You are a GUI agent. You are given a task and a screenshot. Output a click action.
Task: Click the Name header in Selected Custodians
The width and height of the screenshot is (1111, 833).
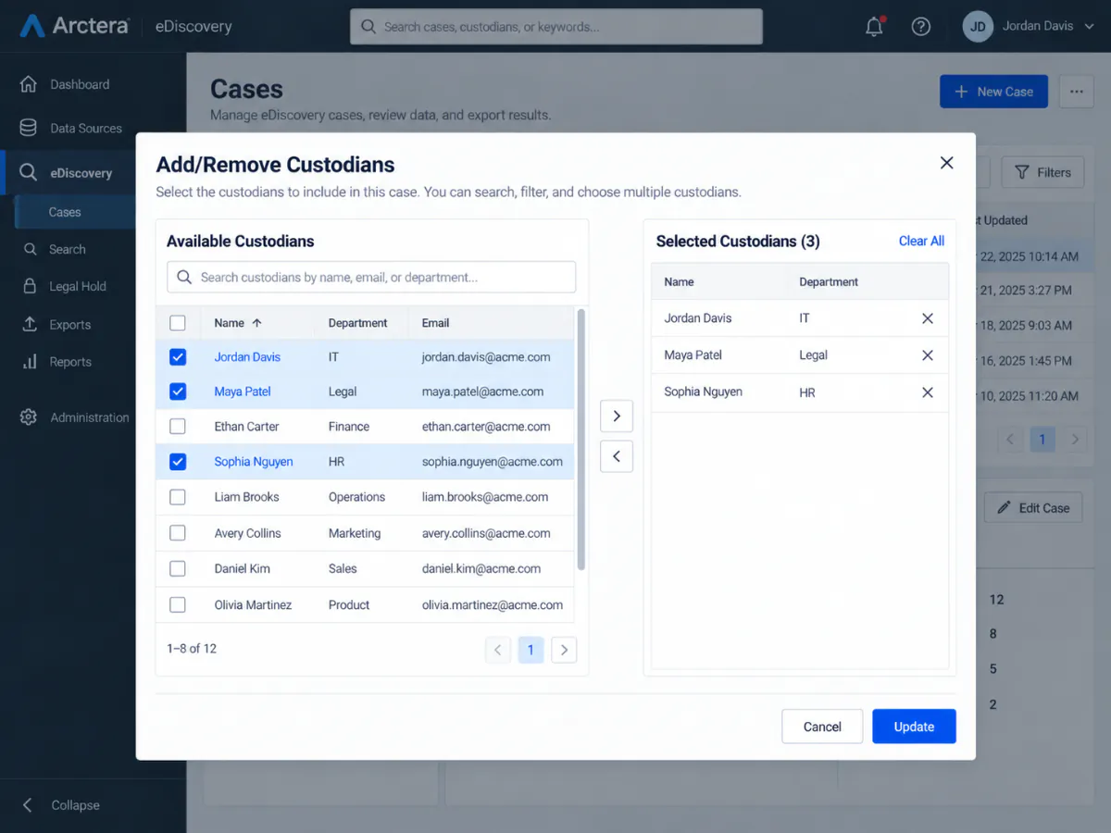coord(679,281)
